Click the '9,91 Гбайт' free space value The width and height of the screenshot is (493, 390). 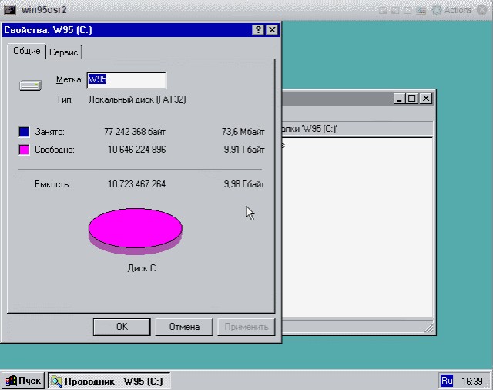(244, 150)
